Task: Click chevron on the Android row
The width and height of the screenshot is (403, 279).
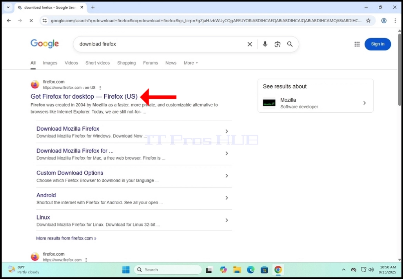Action: pos(227,198)
